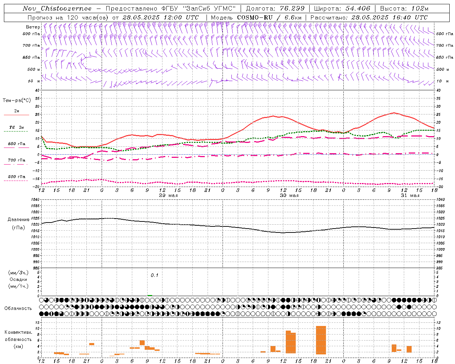Click the model label COSMO-RU / 6.6км
Image resolution: width=455 pixels, height=364 pixels.
(x=270, y=17)
